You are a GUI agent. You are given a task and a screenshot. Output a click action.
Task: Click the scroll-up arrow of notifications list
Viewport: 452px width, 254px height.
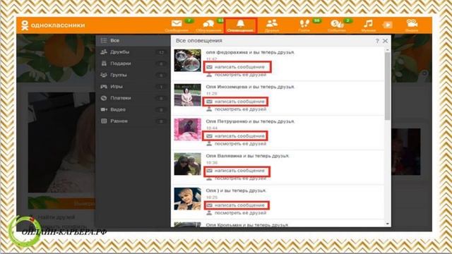coord(388,50)
